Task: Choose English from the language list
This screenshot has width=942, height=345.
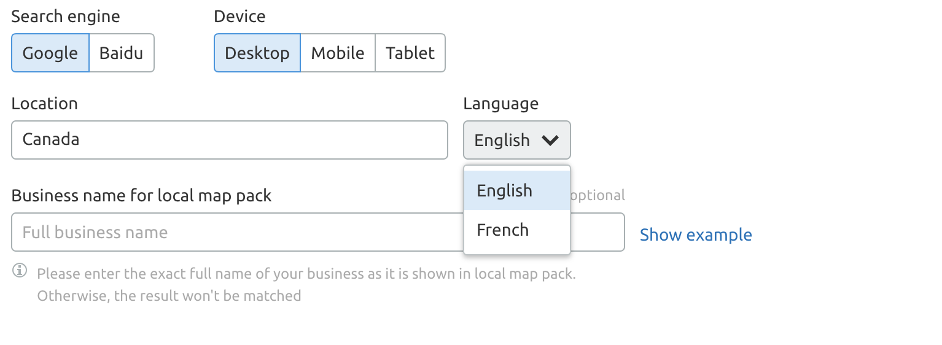Action: click(x=517, y=190)
